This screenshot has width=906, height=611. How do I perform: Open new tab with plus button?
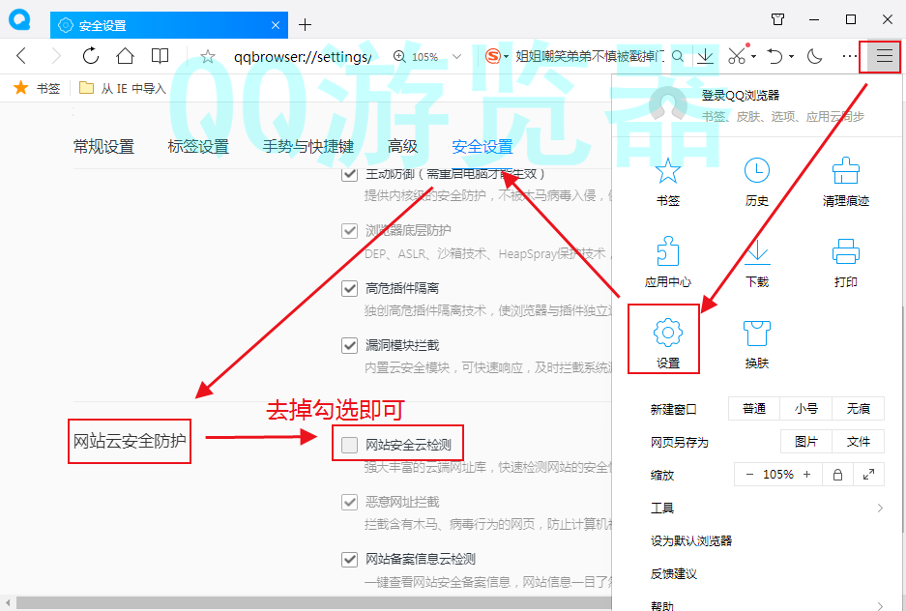[x=305, y=25]
